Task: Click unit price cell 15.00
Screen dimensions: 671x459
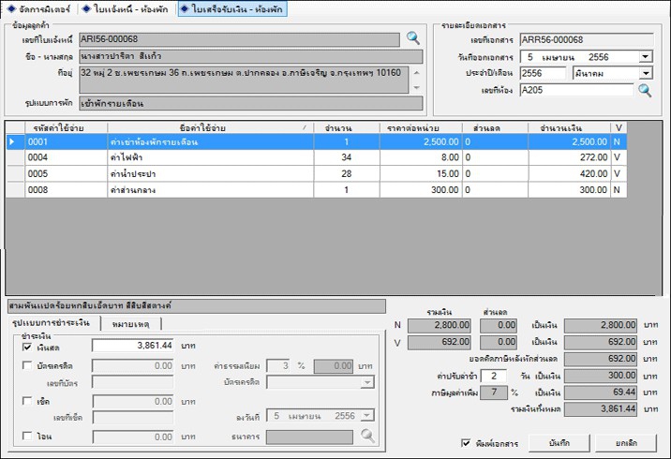Action: [421, 173]
